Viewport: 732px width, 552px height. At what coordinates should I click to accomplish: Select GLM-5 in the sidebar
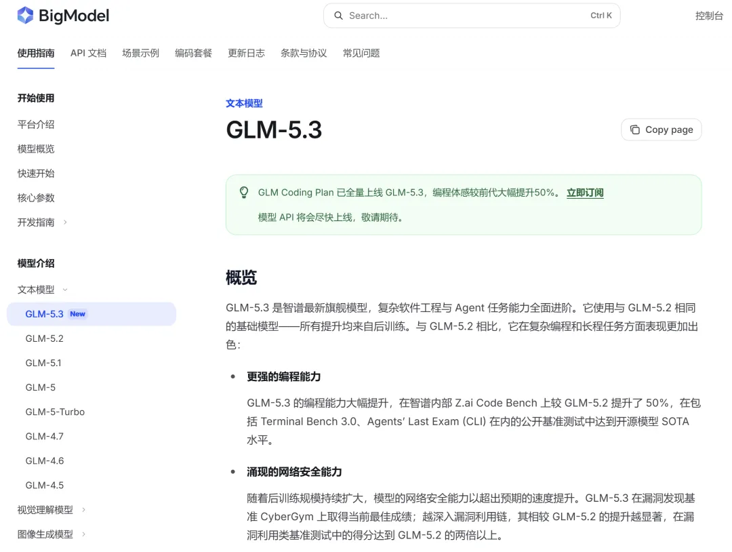[40, 387]
